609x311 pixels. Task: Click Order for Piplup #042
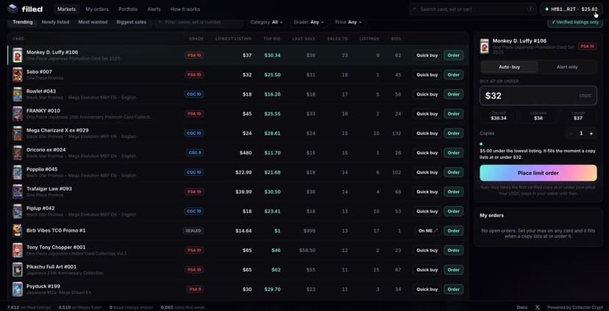point(453,211)
